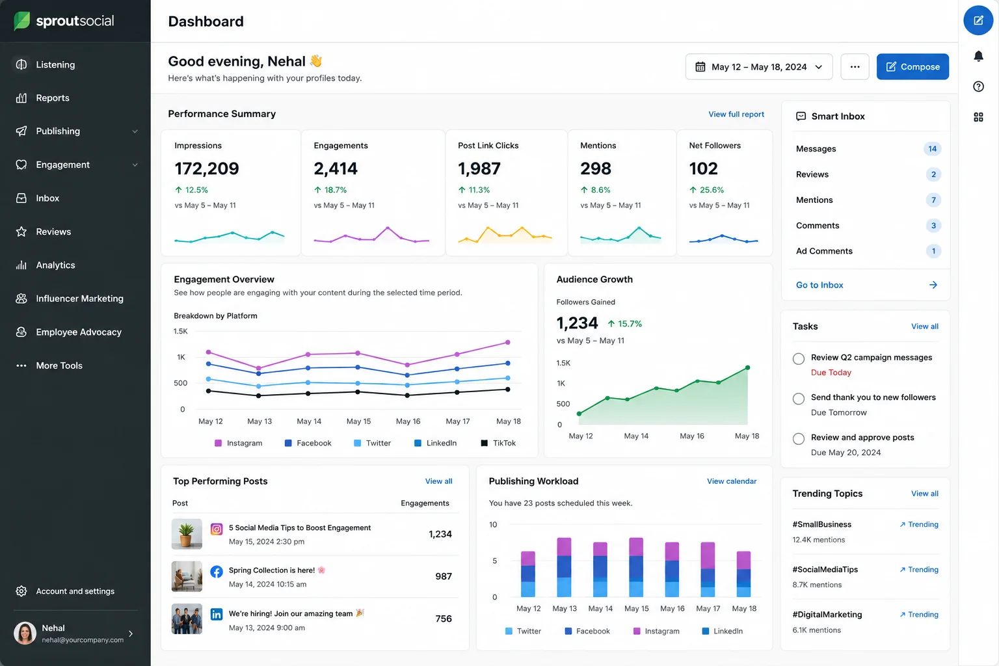Screen dimensions: 999x666
Task: Click View all in Top Performing Posts
Action: [438, 481]
